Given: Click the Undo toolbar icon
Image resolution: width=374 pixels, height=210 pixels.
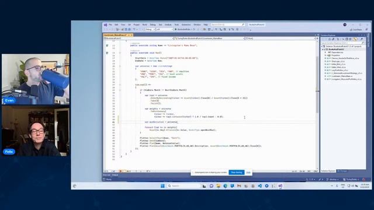Looking at the screenshot, I should pos(134,29).
